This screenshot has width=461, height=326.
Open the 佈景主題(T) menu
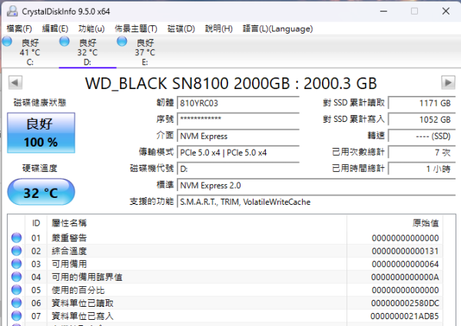(x=136, y=28)
